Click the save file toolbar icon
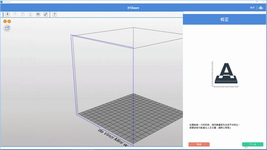 [23, 15]
